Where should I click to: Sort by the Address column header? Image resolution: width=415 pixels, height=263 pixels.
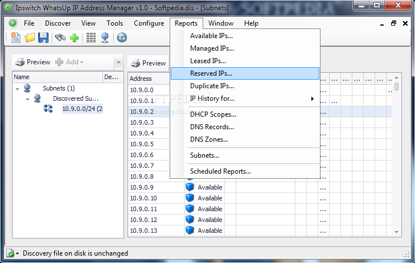point(149,79)
